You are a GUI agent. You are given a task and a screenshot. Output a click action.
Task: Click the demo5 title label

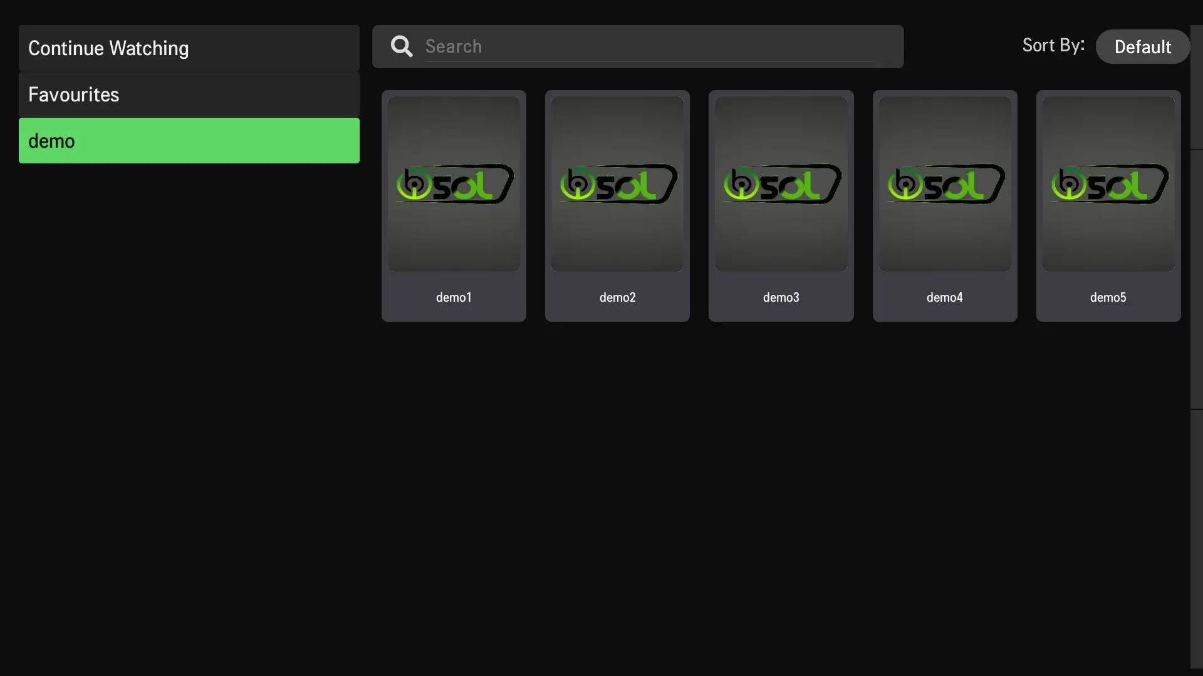pos(1108,298)
